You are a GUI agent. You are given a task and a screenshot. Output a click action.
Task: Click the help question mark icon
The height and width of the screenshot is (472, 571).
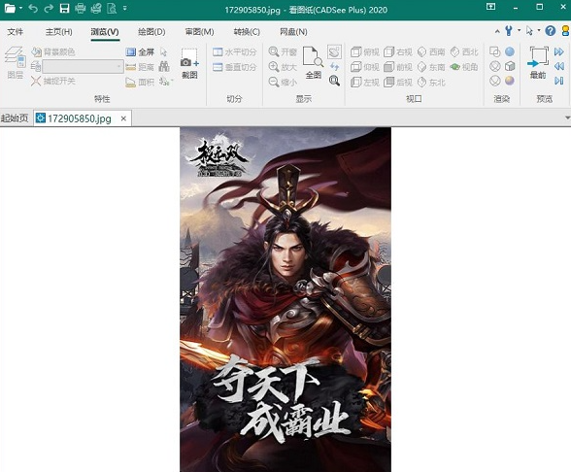[551, 31]
